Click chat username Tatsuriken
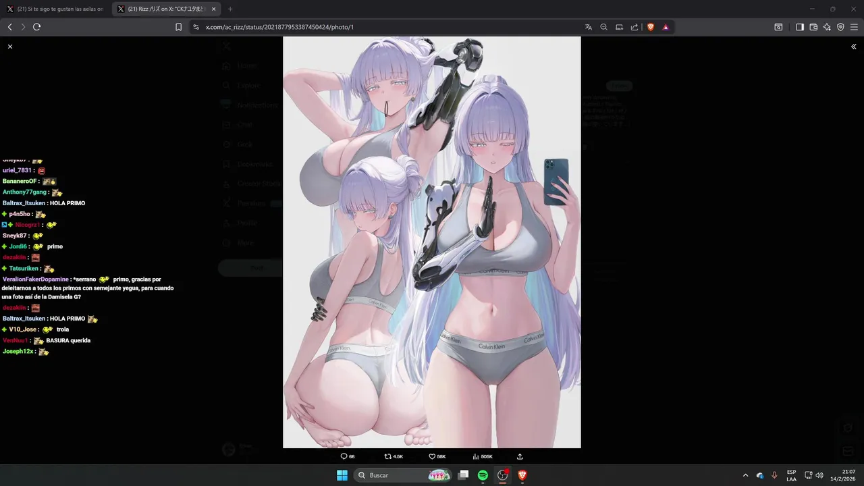Viewport: 864px width, 486px height. 24,269
